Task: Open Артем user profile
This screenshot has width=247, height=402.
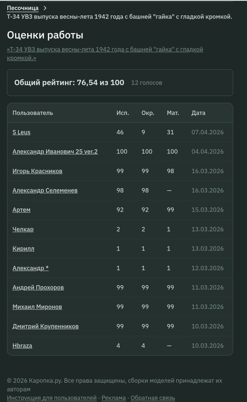Action: [x=21, y=210]
